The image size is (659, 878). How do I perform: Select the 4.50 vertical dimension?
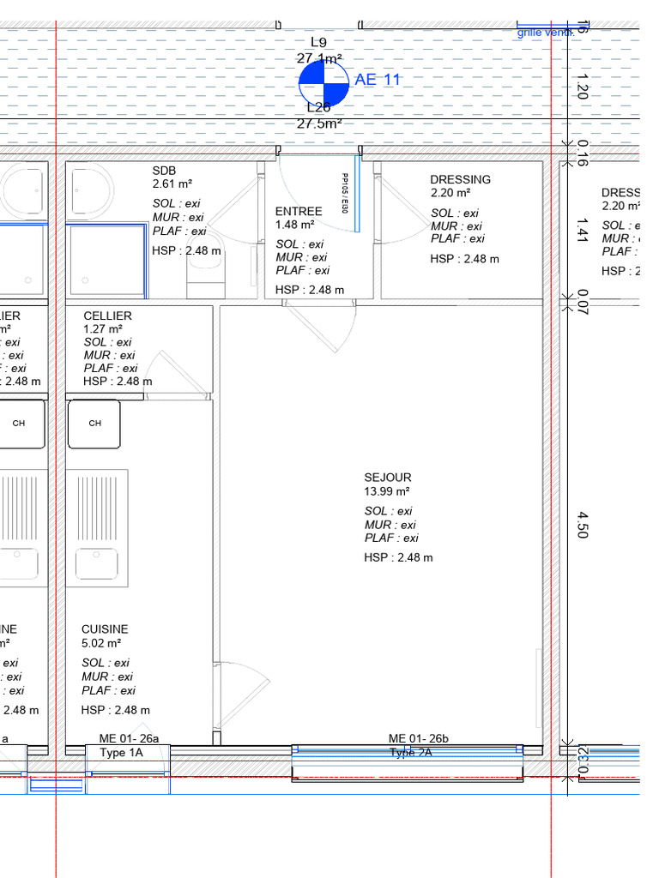point(583,526)
